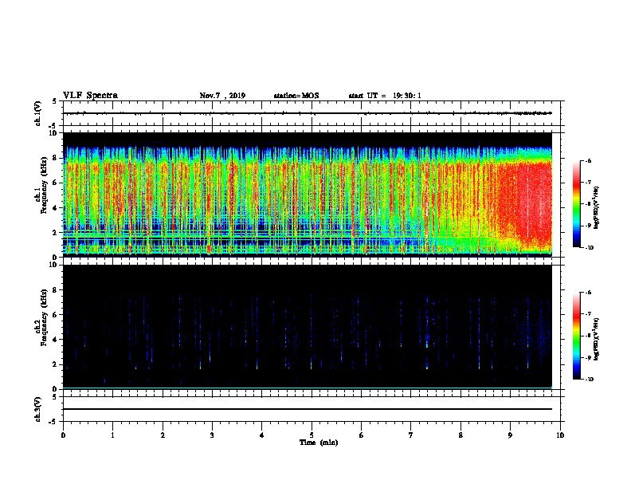Click the ch.1 voltage waveform trace
Screen dimensions: 631x488
pos(308,113)
